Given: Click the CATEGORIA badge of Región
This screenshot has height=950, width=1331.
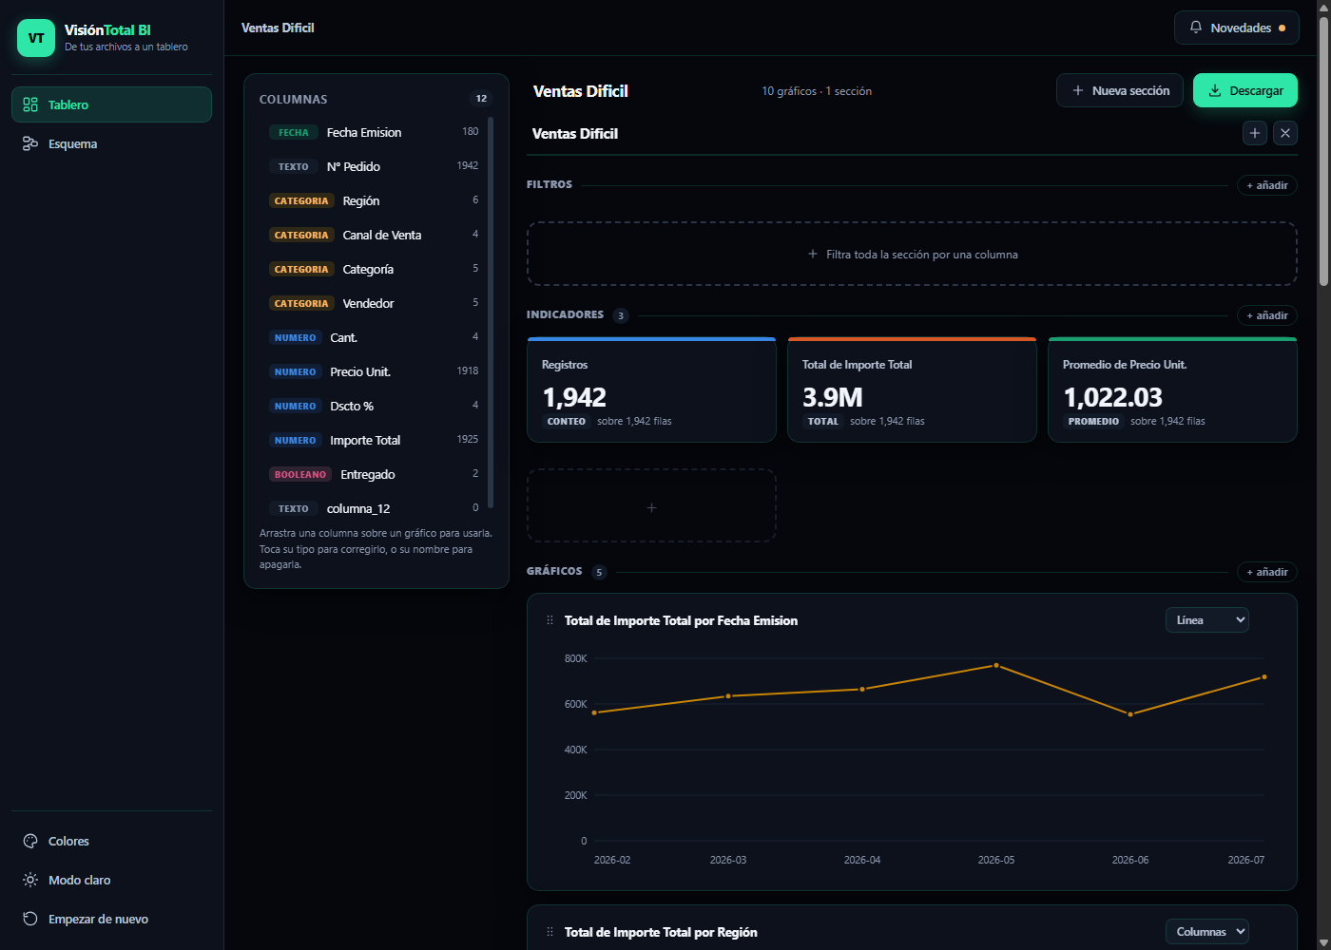Looking at the screenshot, I should (x=301, y=201).
